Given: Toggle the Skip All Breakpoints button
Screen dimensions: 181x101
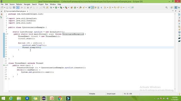Looking at the screenshot, I should pos(18,8).
